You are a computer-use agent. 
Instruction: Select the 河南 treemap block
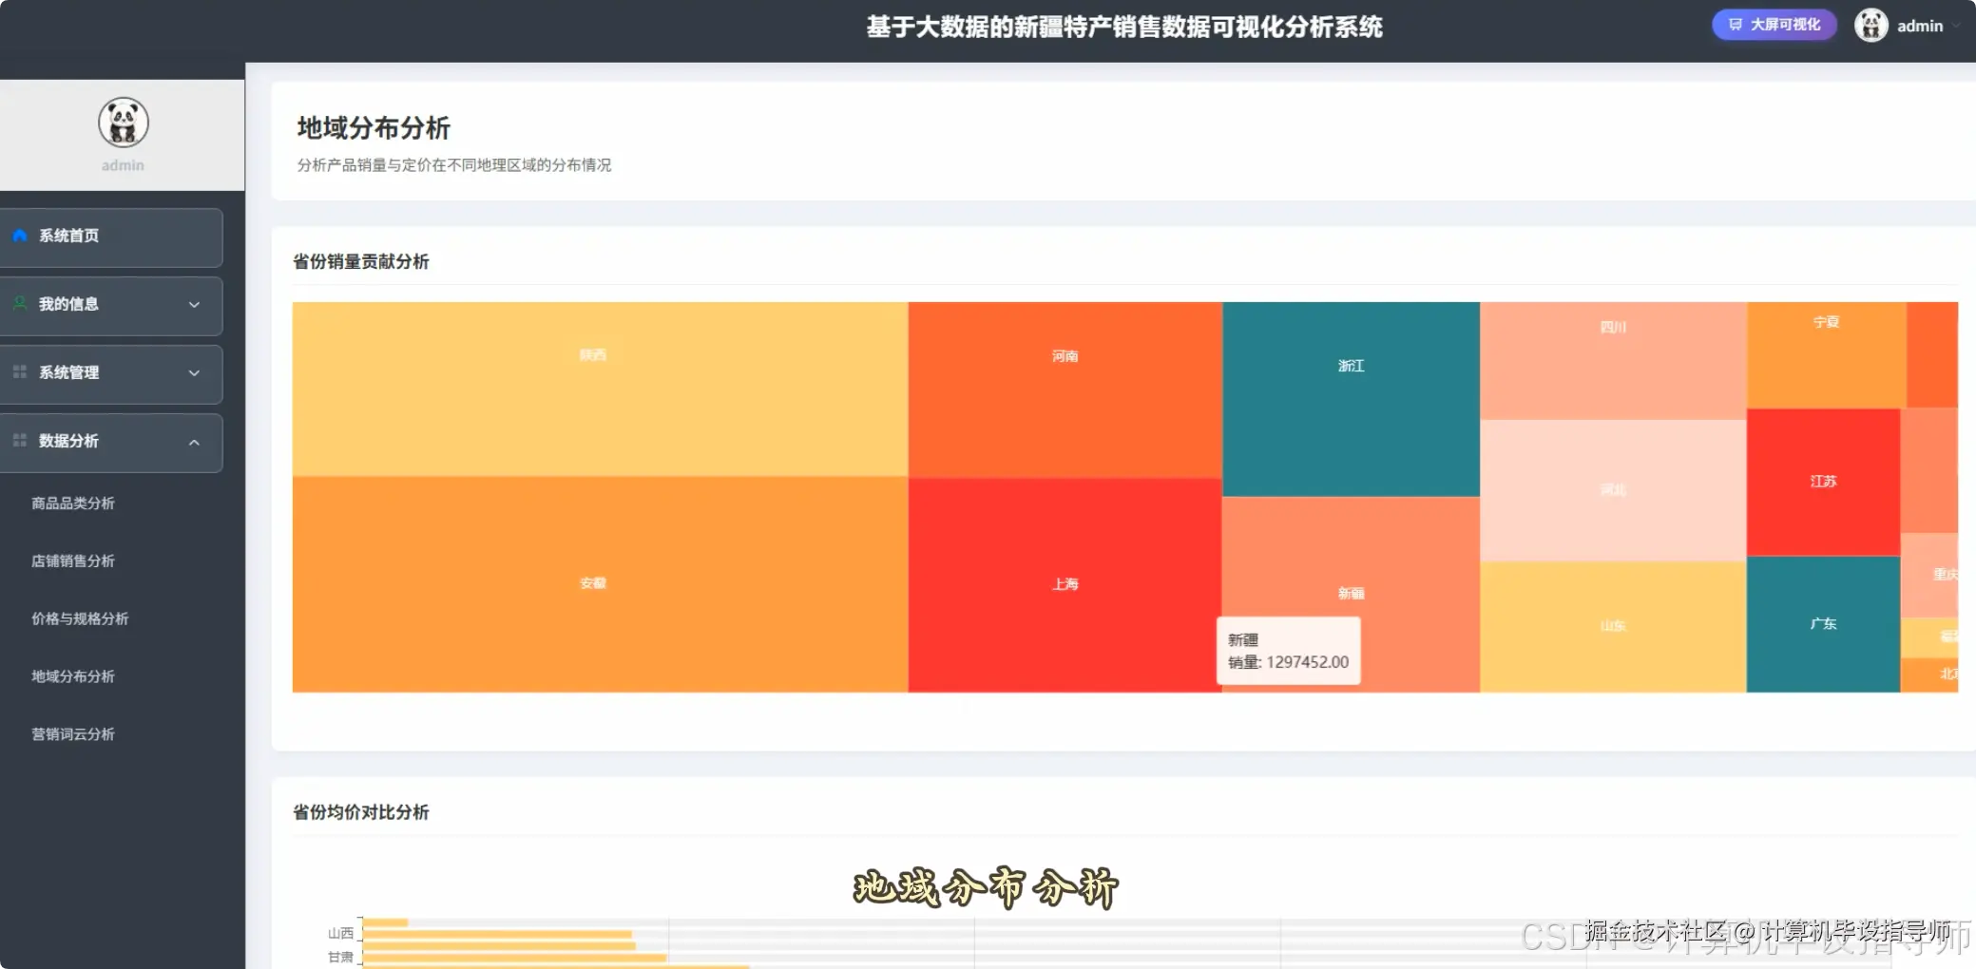point(1065,389)
